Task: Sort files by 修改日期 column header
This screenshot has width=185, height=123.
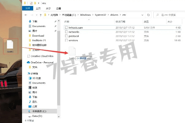Action: tap(120, 22)
